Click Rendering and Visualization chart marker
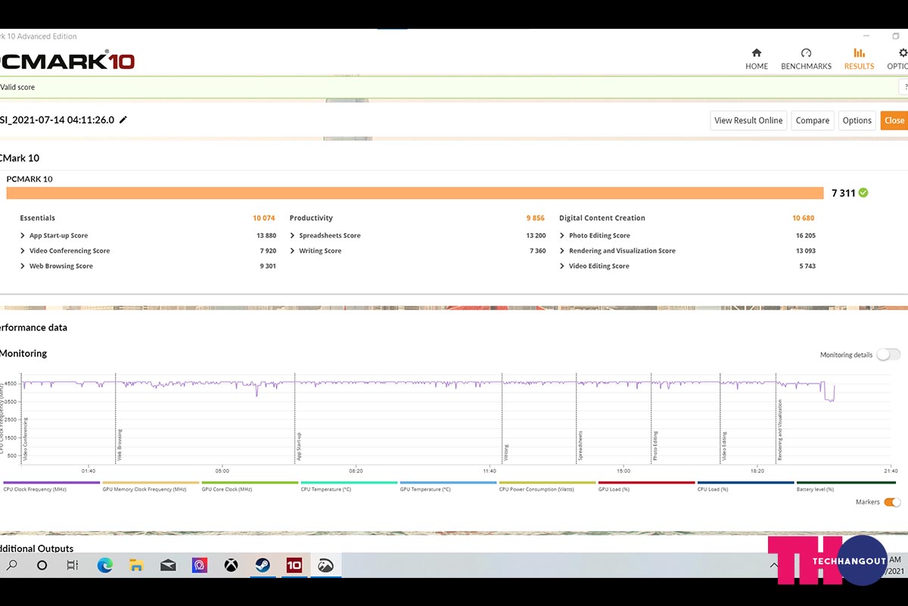 tap(779, 430)
